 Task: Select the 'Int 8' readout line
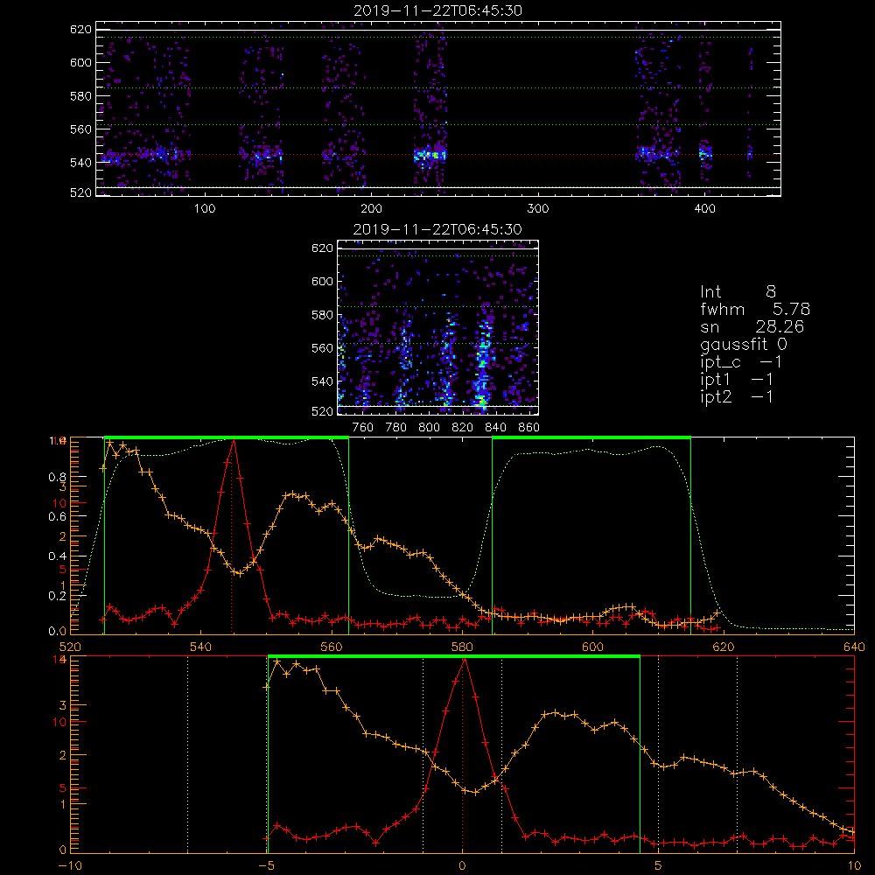pos(738,292)
